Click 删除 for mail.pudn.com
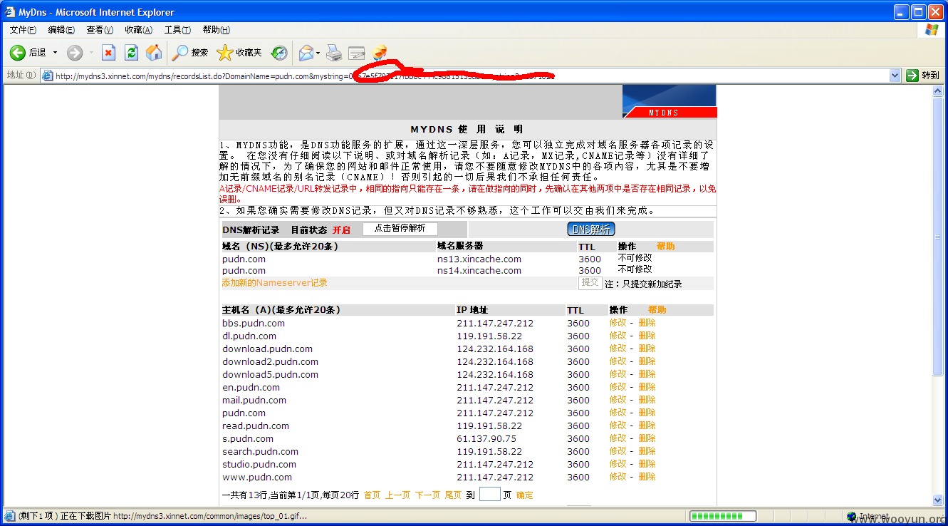 pos(647,400)
